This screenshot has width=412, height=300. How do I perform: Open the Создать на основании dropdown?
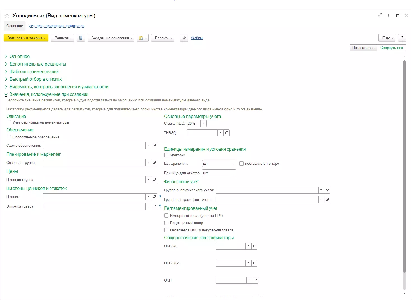(111, 38)
